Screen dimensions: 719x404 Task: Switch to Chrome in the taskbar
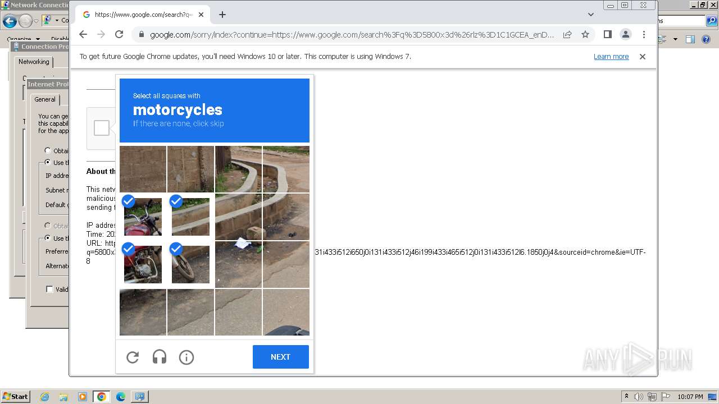pos(102,397)
